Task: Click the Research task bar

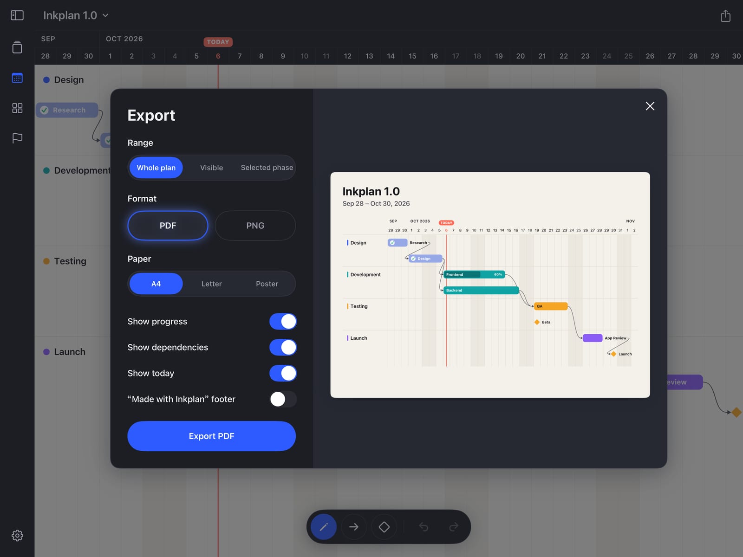Action: click(67, 110)
